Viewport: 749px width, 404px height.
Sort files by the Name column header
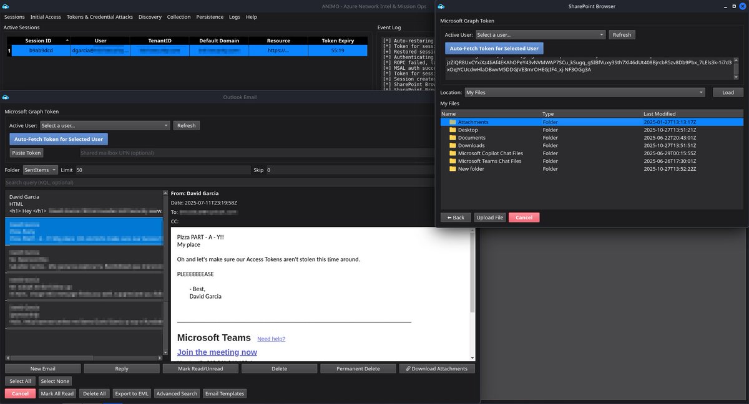[x=491, y=114]
